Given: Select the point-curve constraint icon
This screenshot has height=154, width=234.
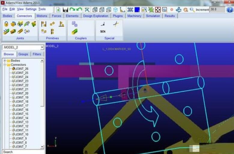Looking at the screenshot, I should [103, 24].
